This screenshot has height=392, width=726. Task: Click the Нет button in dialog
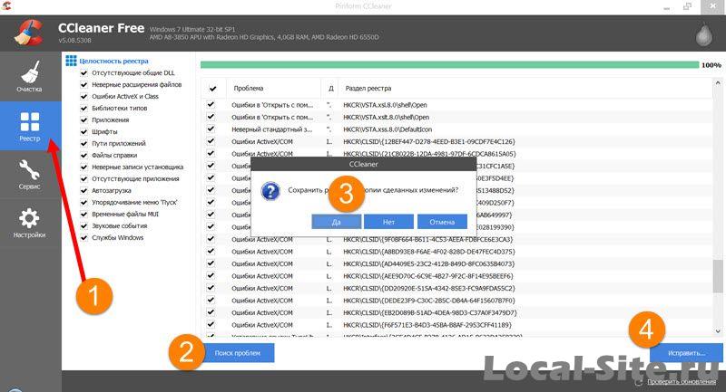pos(388,222)
